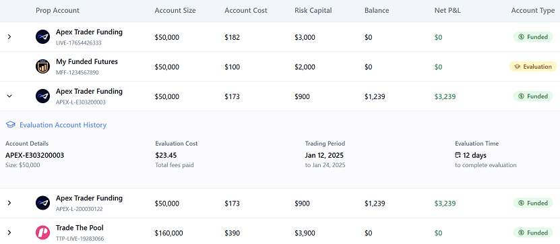Click the 'to Jan 24, 2025' text
Screen dimensions: 560x244
pyautogui.click(x=325, y=165)
